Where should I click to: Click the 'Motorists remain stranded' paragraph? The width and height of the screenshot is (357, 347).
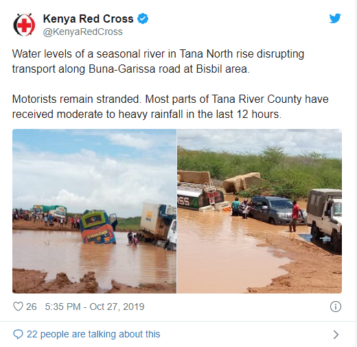170,106
